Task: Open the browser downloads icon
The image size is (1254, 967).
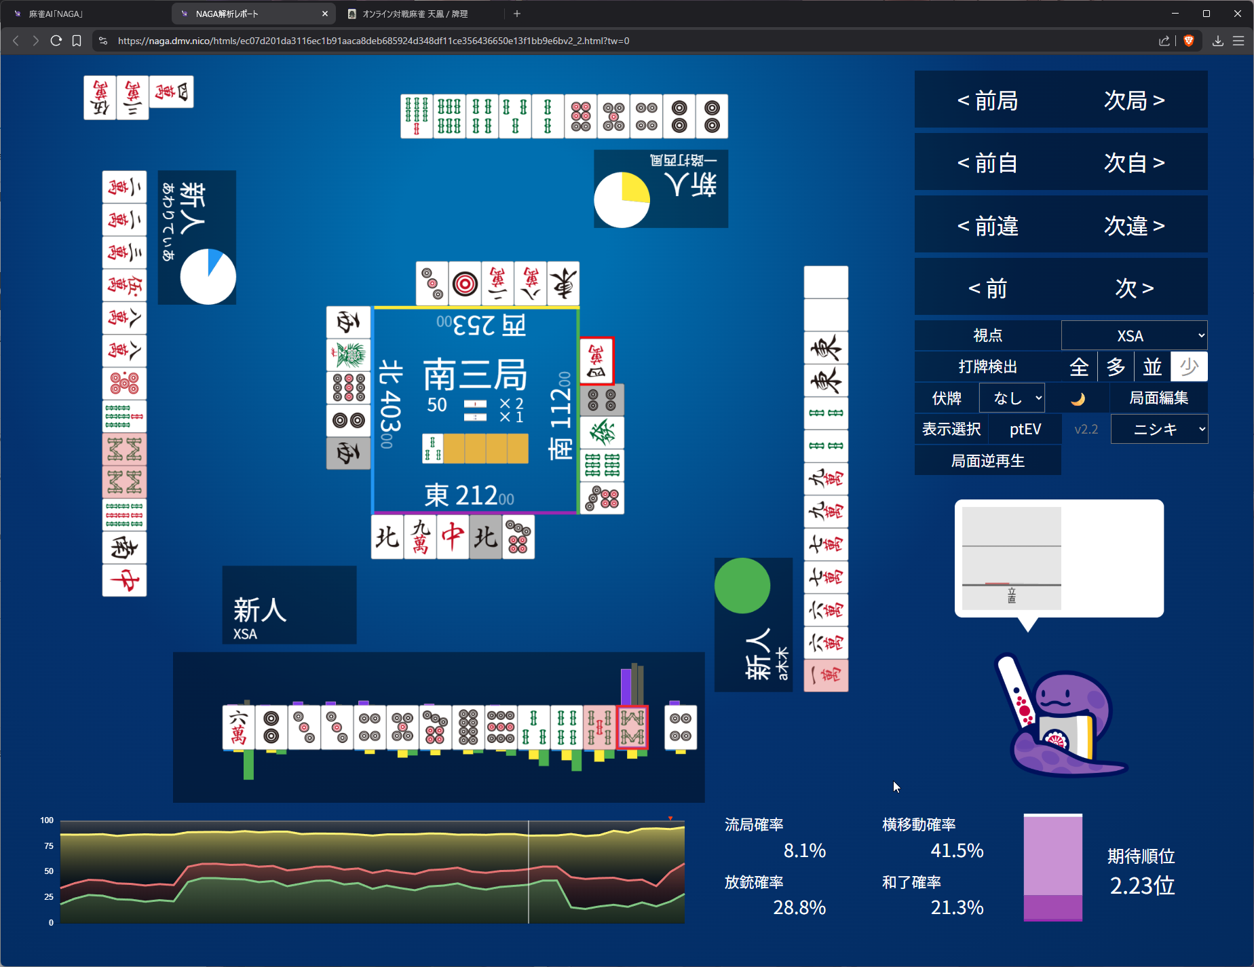Action: point(1218,41)
